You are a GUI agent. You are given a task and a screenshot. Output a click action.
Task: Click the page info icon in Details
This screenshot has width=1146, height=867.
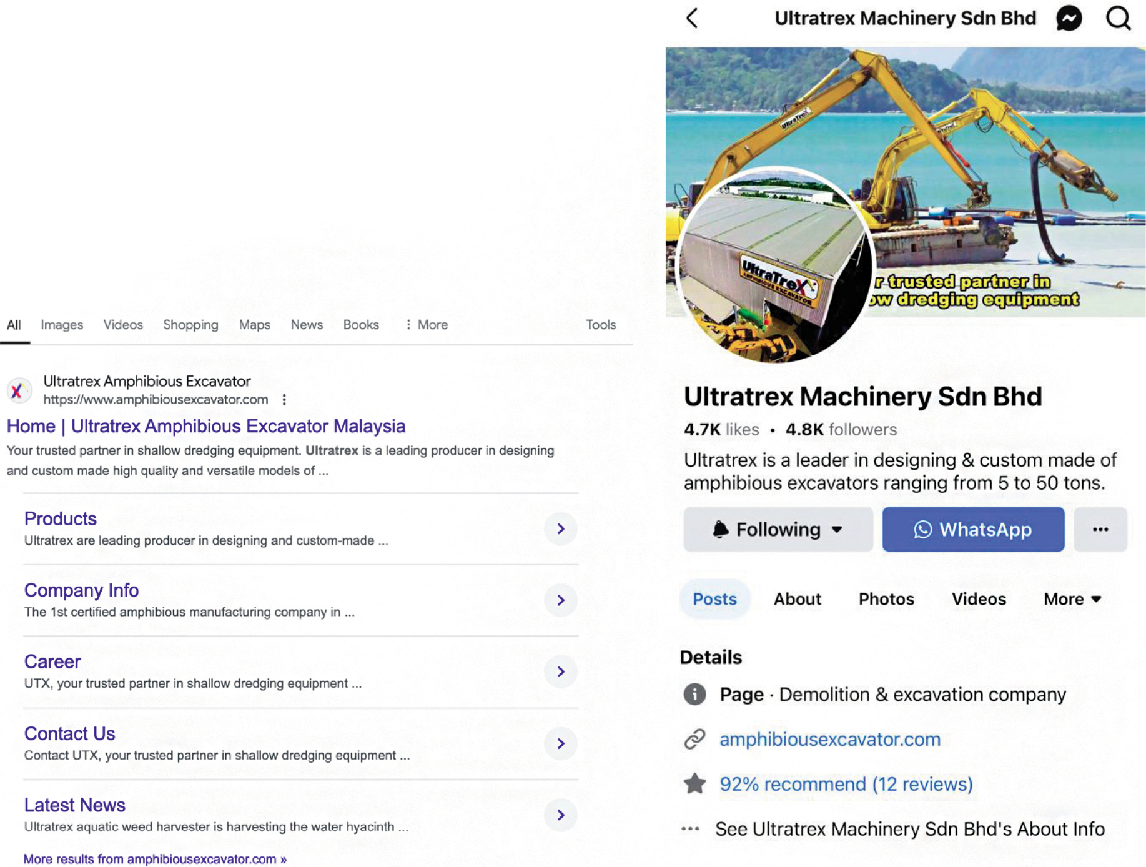click(x=694, y=694)
